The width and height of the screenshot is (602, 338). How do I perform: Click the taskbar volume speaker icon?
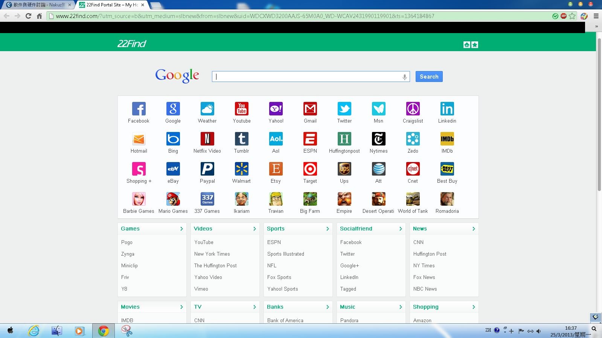click(539, 331)
